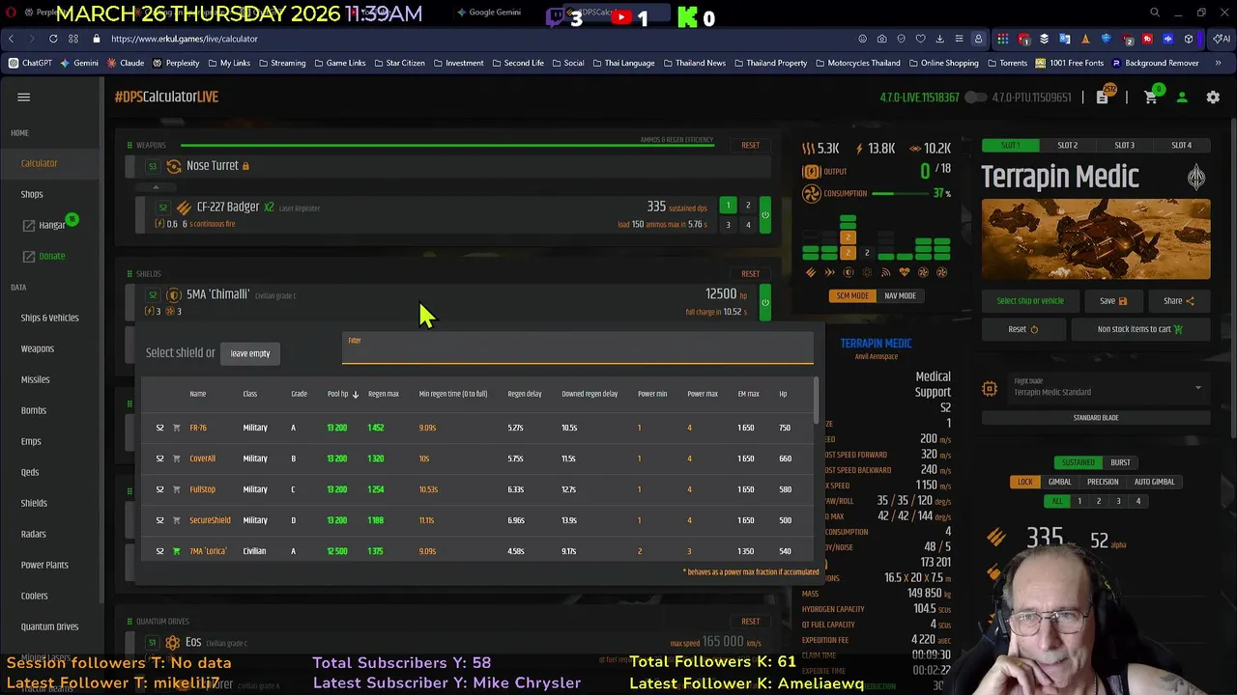Open the user account icon
1237x695 pixels.
coord(1182,97)
